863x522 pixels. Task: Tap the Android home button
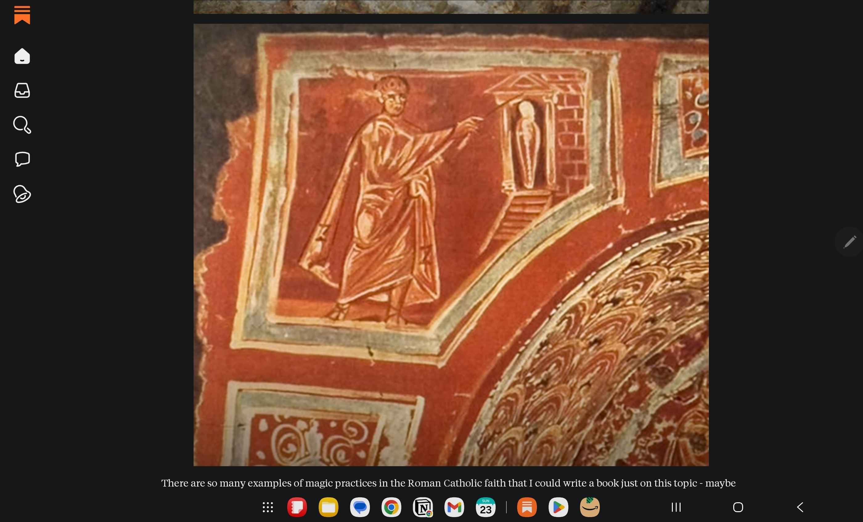[738, 507]
